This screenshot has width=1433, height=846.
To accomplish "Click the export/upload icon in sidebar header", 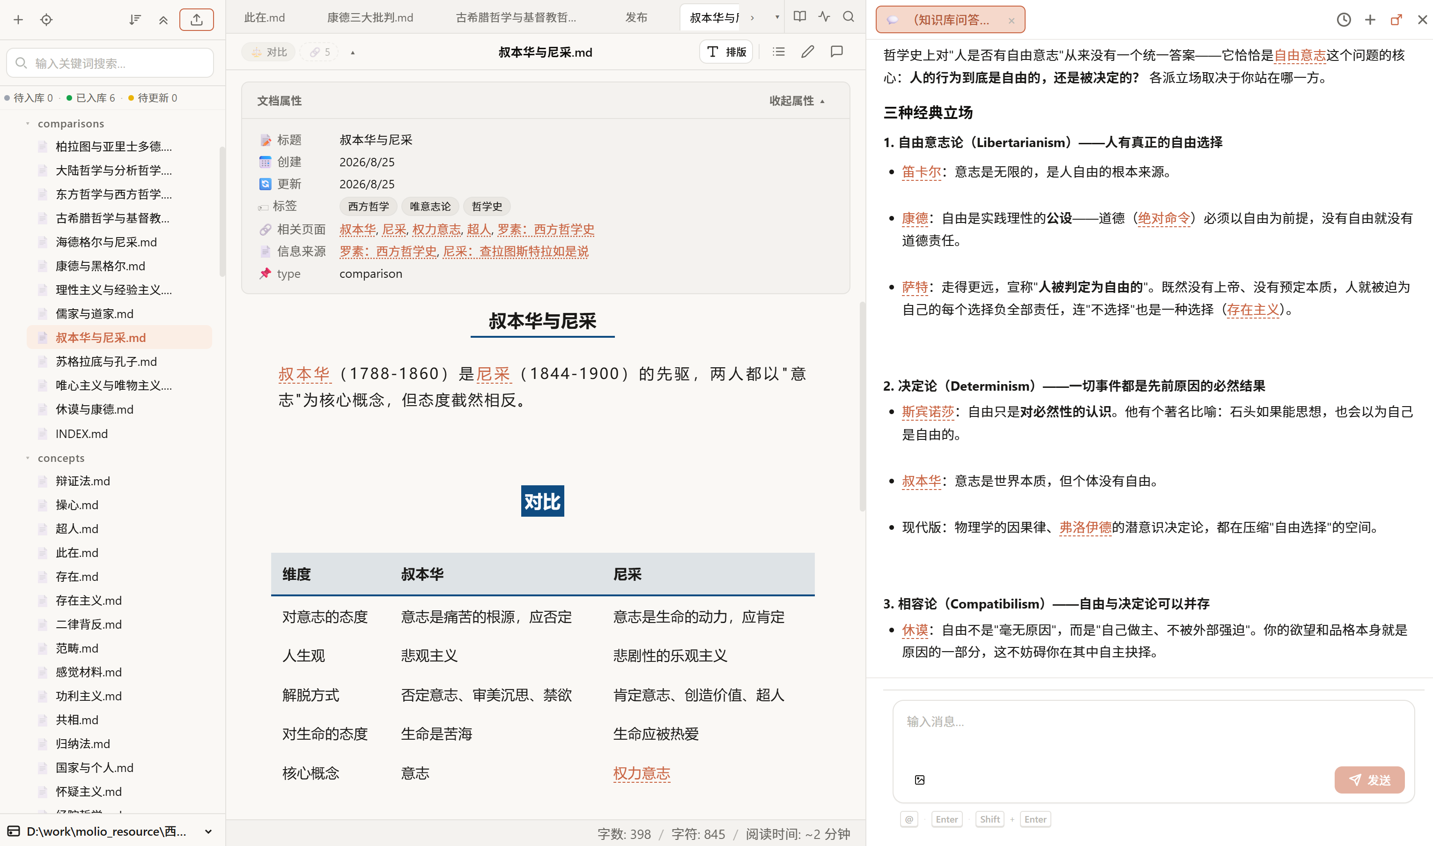I will (x=197, y=19).
